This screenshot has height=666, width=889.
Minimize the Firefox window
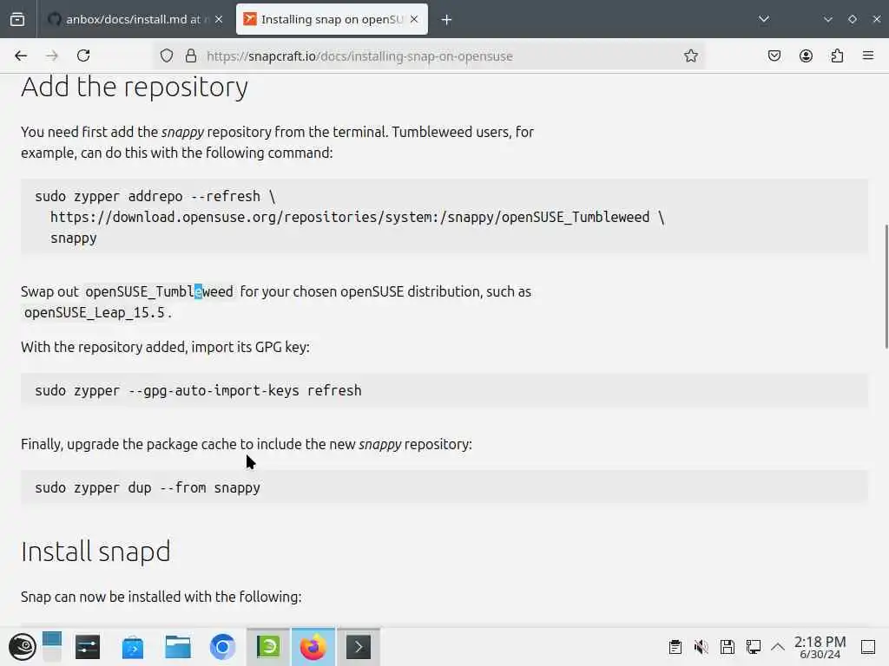pos(827,19)
